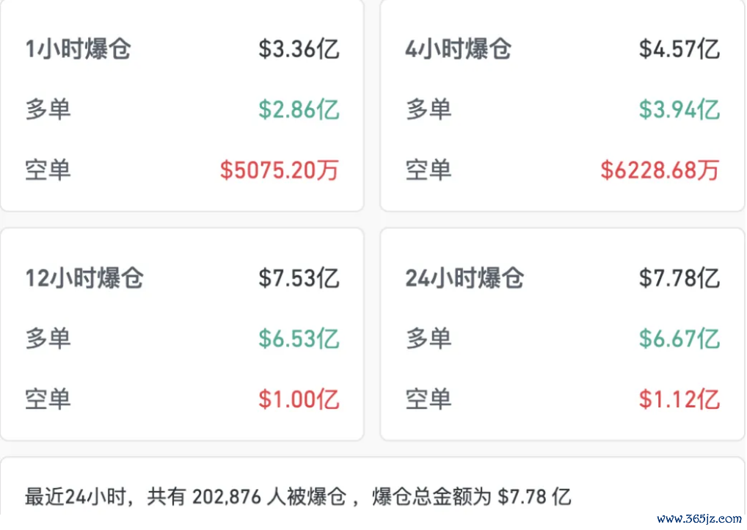The height and width of the screenshot is (530, 747).
Task: Click the $4.57亿 four-hour total
Action: pyautogui.click(x=679, y=49)
